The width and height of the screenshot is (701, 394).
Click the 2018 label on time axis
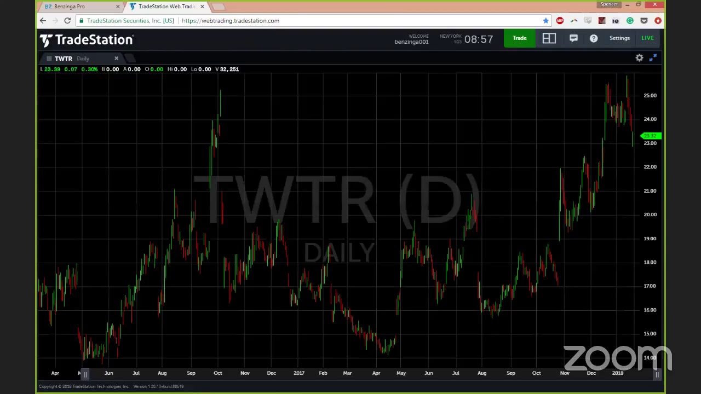(618, 373)
